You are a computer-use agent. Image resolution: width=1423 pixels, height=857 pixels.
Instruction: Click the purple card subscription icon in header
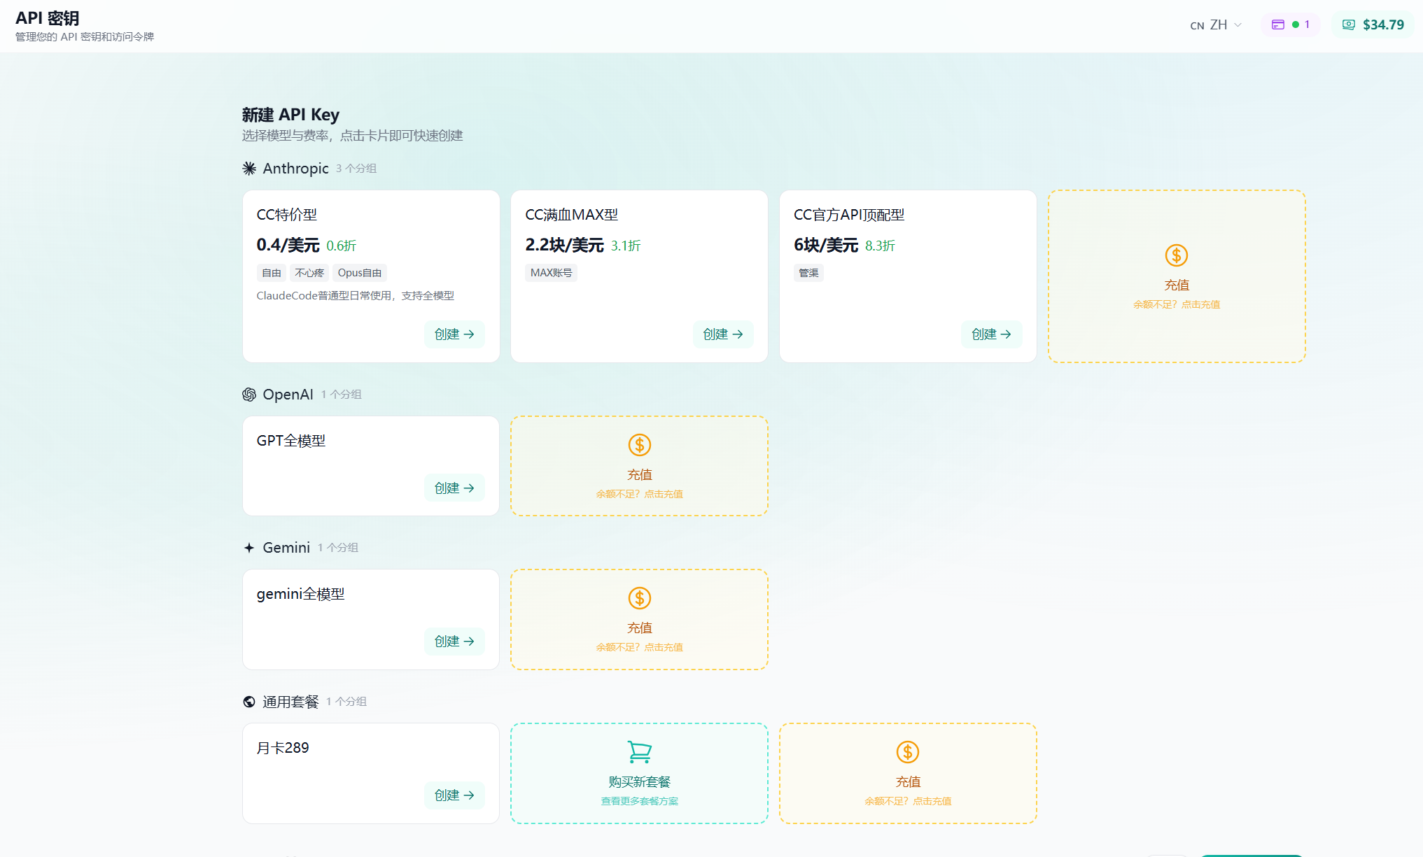coord(1277,24)
